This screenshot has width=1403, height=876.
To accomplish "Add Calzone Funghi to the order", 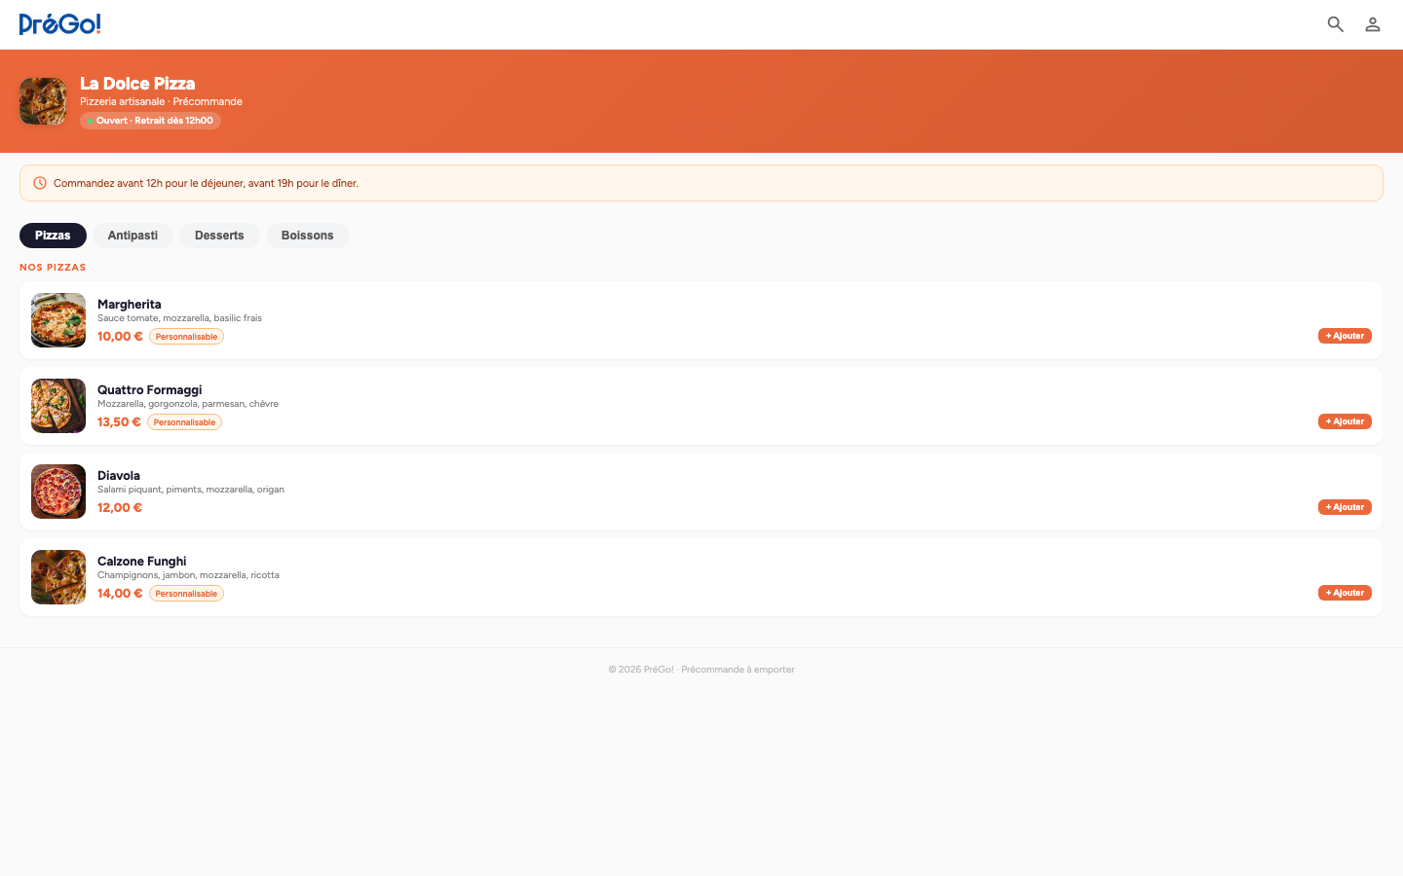I will point(1345,593).
